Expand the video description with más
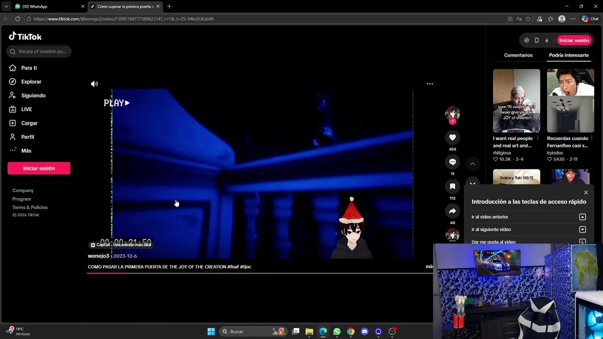Viewport: 603px width, 339px height. 429,266
